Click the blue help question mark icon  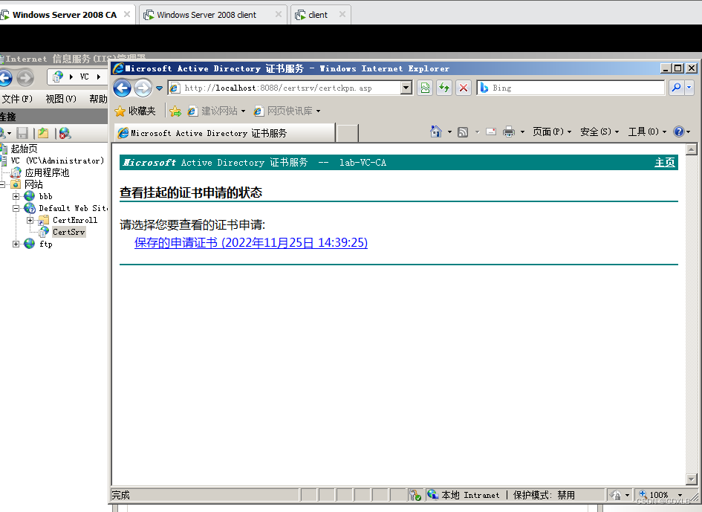[679, 132]
